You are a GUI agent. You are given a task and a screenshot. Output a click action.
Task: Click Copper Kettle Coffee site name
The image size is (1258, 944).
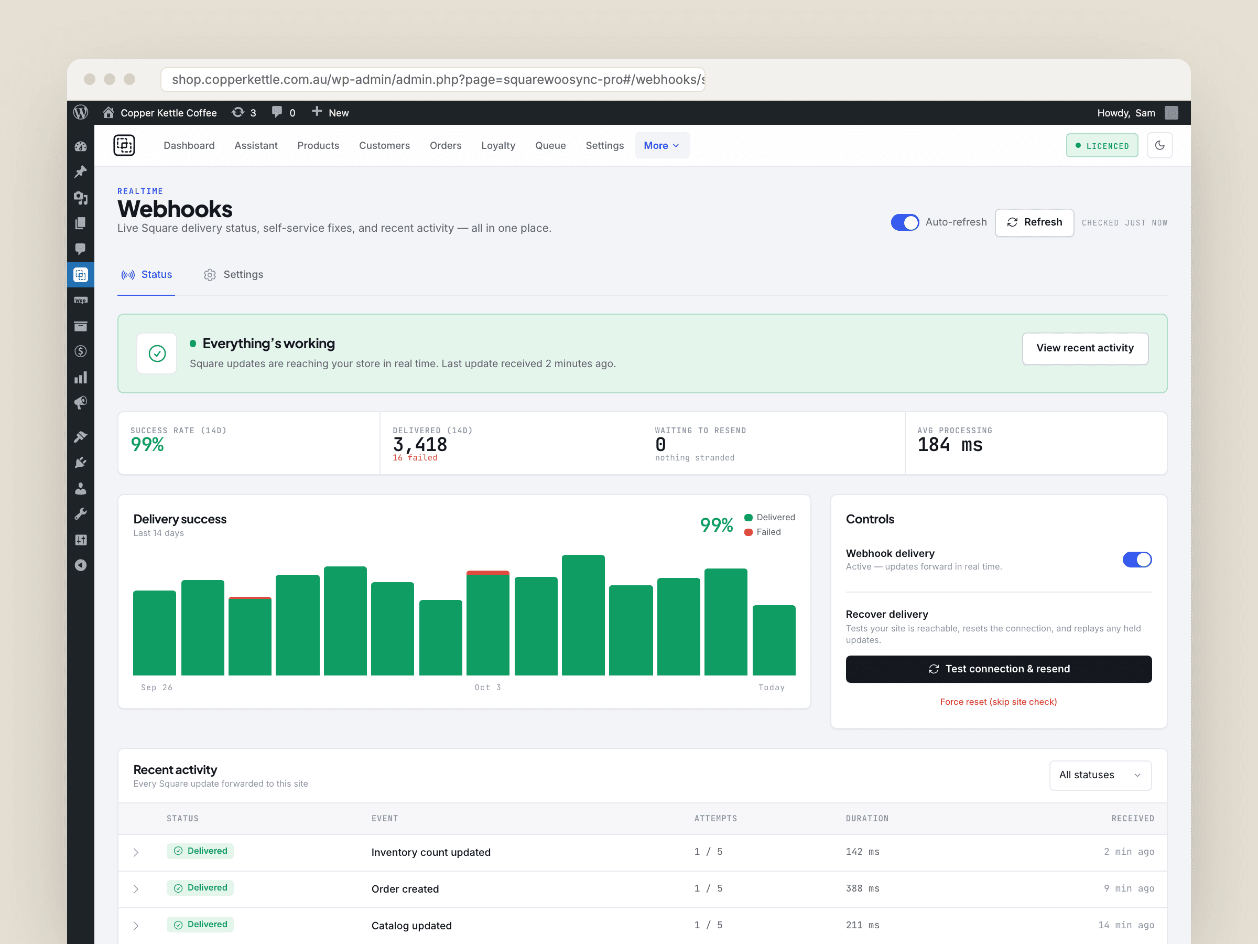click(x=168, y=113)
